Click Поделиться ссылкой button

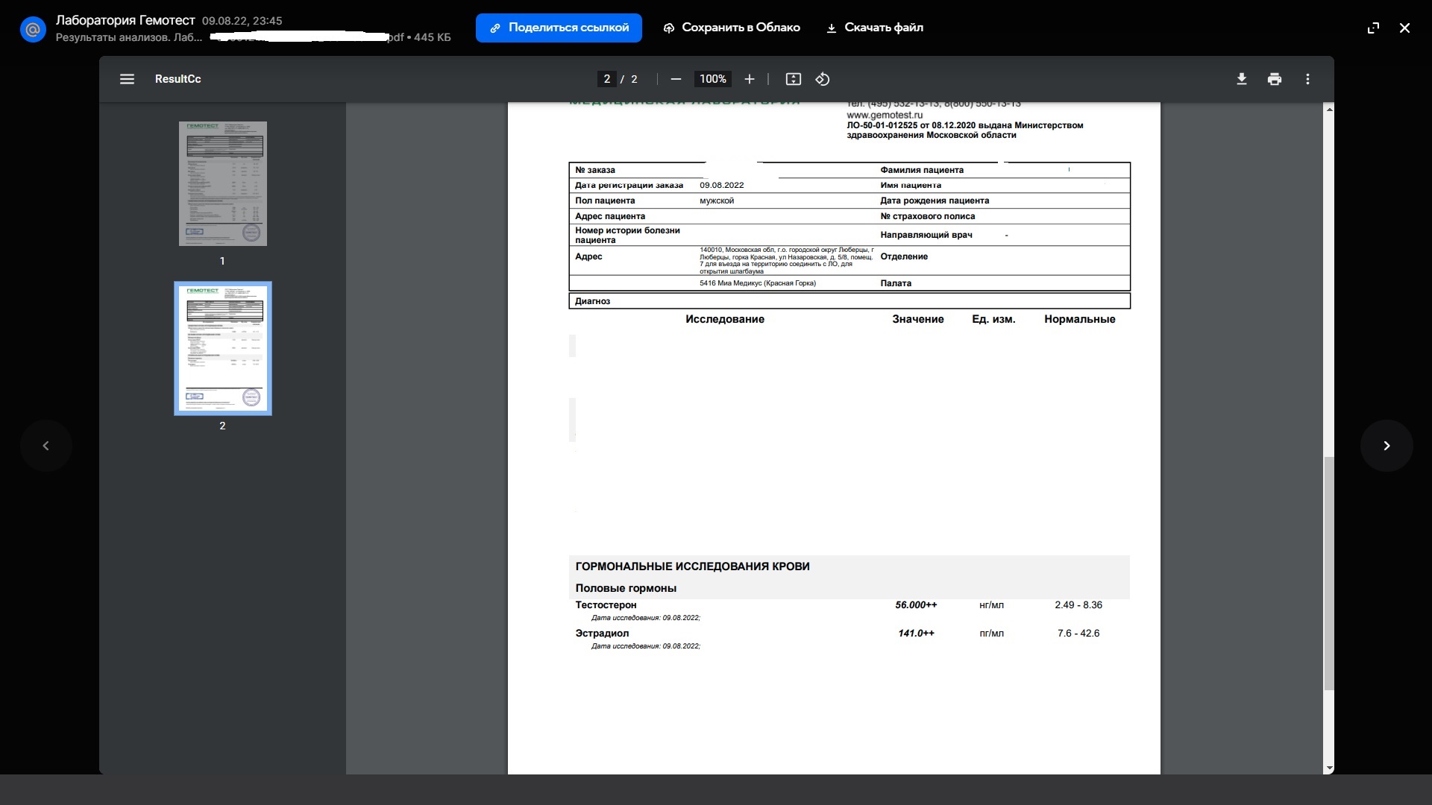tap(559, 28)
